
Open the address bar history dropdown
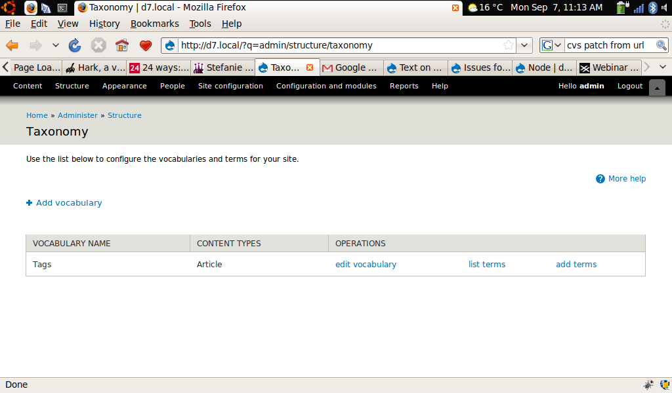pyautogui.click(x=524, y=45)
